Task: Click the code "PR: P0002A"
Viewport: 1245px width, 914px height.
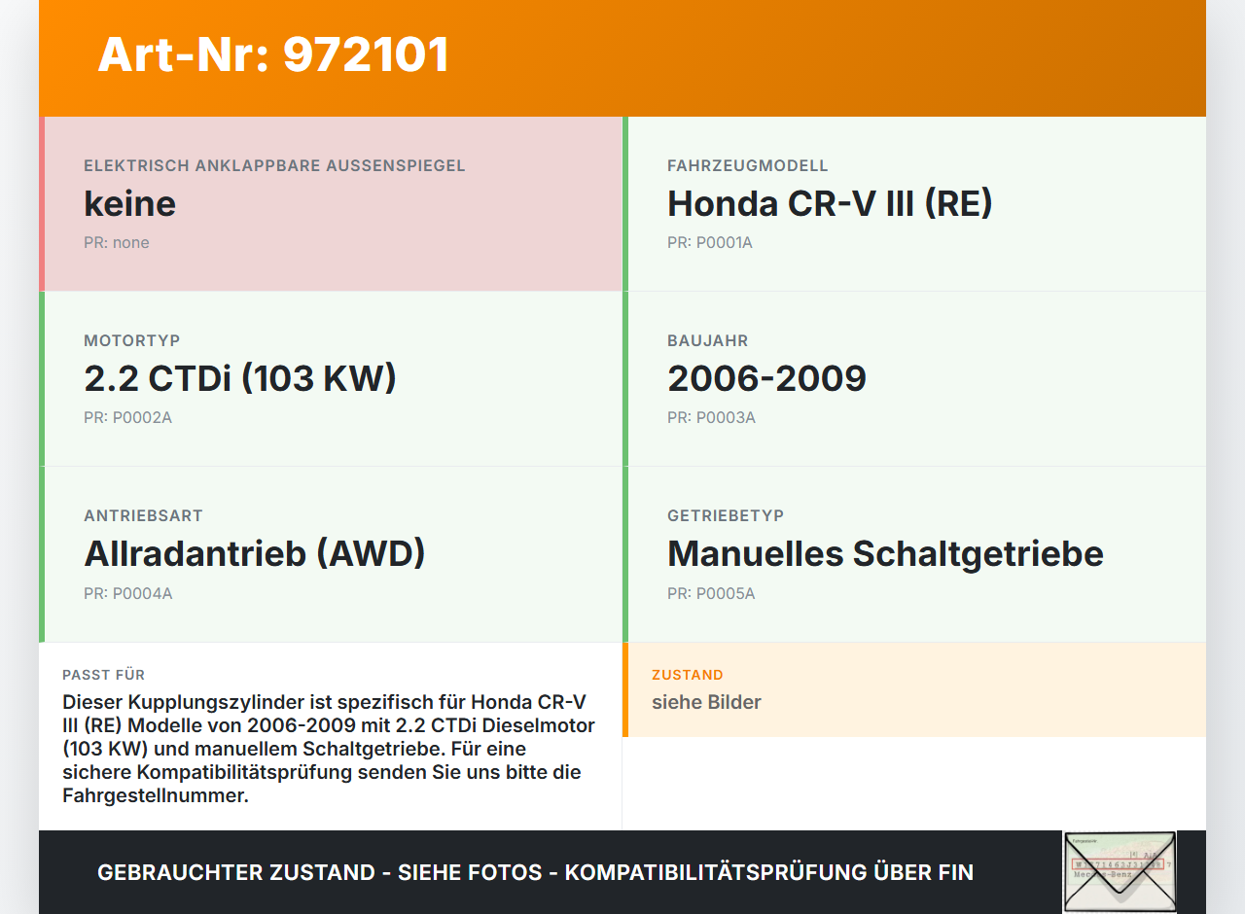Action: point(127,418)
